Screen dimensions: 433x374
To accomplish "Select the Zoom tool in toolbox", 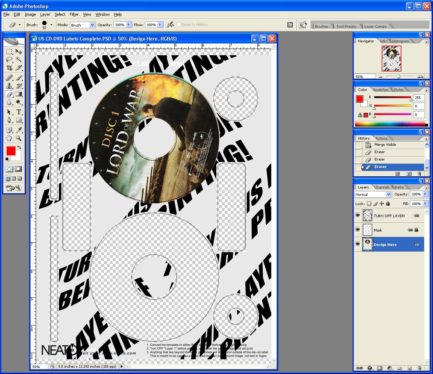I will (19, 138).
